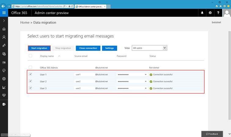Click the Close connection button
Viewport: 231px width, 137px height.
pos(88,48)
